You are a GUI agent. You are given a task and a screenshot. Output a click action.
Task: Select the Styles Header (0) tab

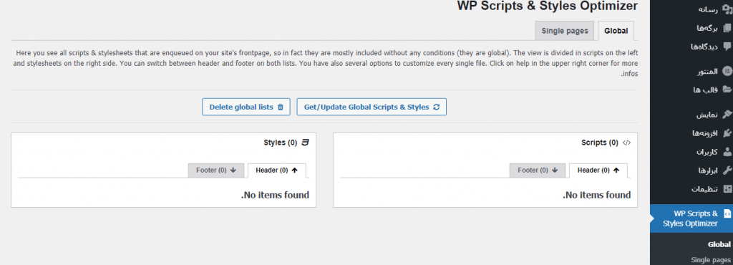277,170
